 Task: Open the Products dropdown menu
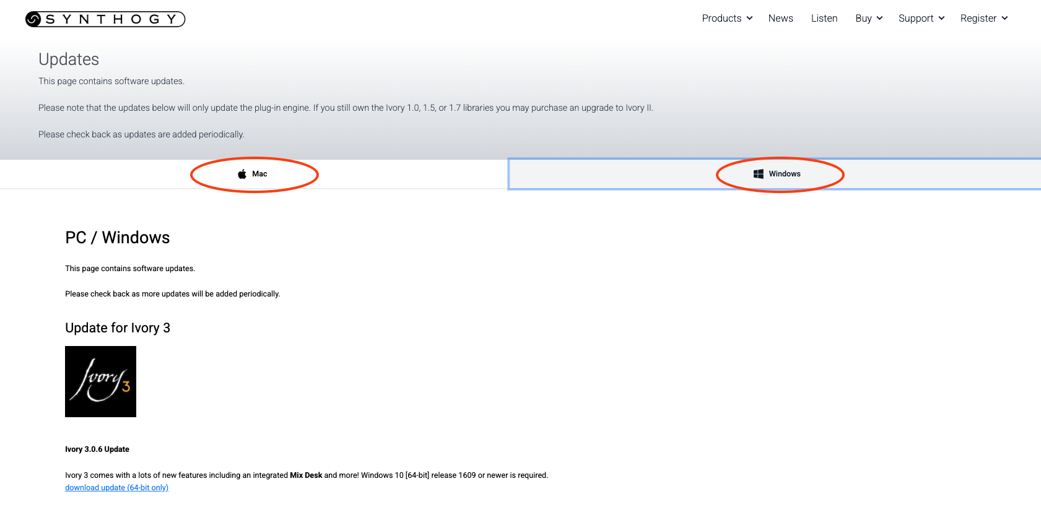click(x=727, y=19)
